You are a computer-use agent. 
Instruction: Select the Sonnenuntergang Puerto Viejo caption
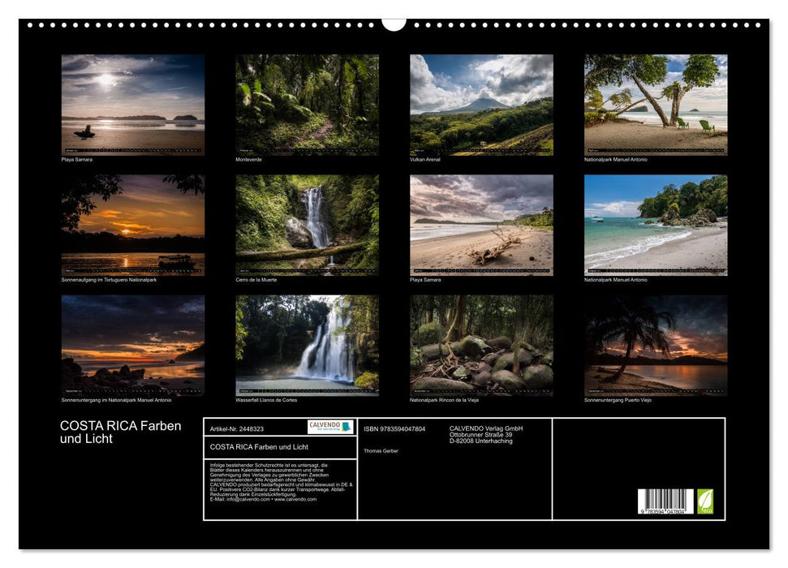[618, 400]
